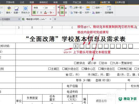Image resolution: width=139 pixels, height=104 pixels.
Task: Switch to the 公式 ribbon tab
Action: pos(22,2)
